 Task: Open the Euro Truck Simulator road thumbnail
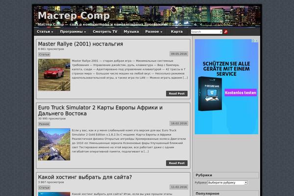click(54, 145)
